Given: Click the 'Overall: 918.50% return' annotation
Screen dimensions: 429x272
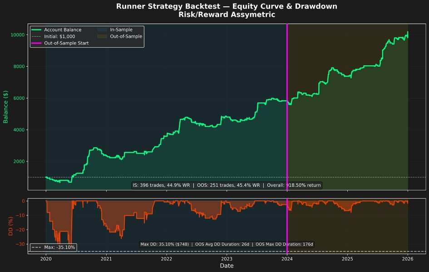Looking at the screenshot, I should [294, 185].
